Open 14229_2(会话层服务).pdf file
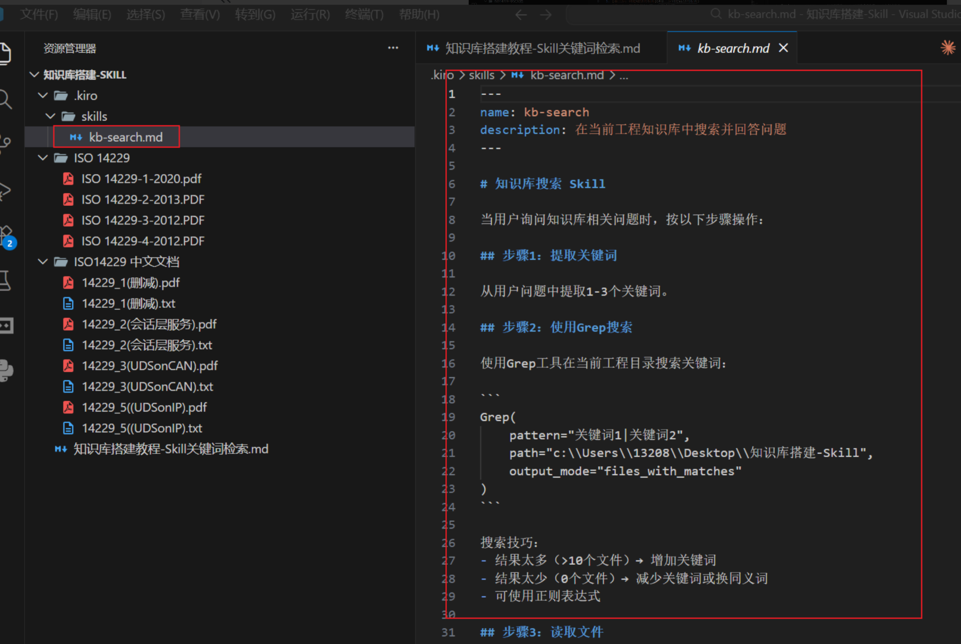This screenshot has height=644, width=961. pyautogui.click(x=149, y=324)
